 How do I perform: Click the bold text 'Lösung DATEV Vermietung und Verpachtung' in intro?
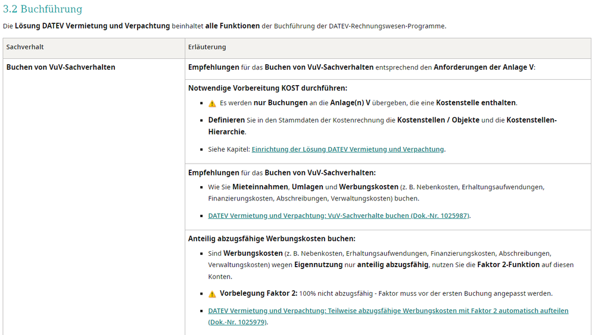tap(92, 26)
